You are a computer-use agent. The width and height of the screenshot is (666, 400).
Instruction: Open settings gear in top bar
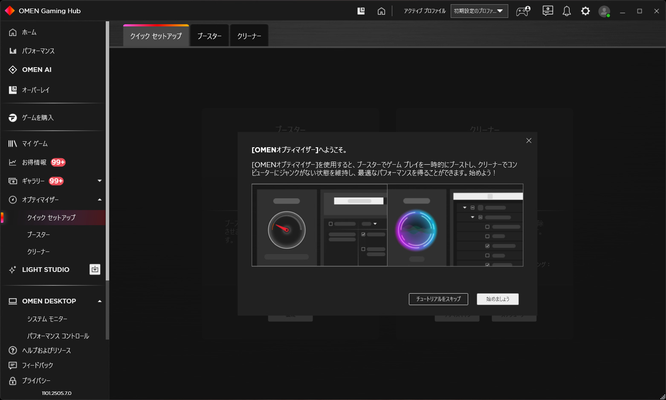click(585, 11)
